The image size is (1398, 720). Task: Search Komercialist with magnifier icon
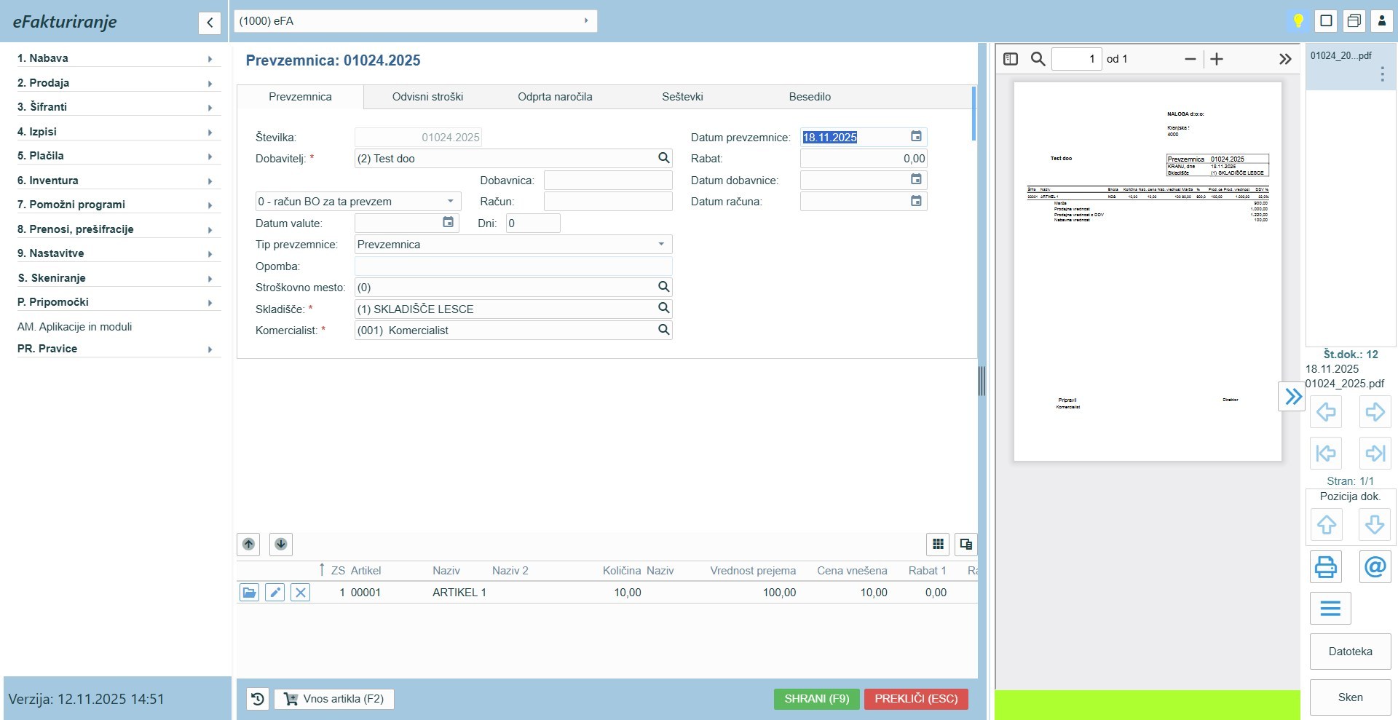pyautogui.click(x=663, y=330)
